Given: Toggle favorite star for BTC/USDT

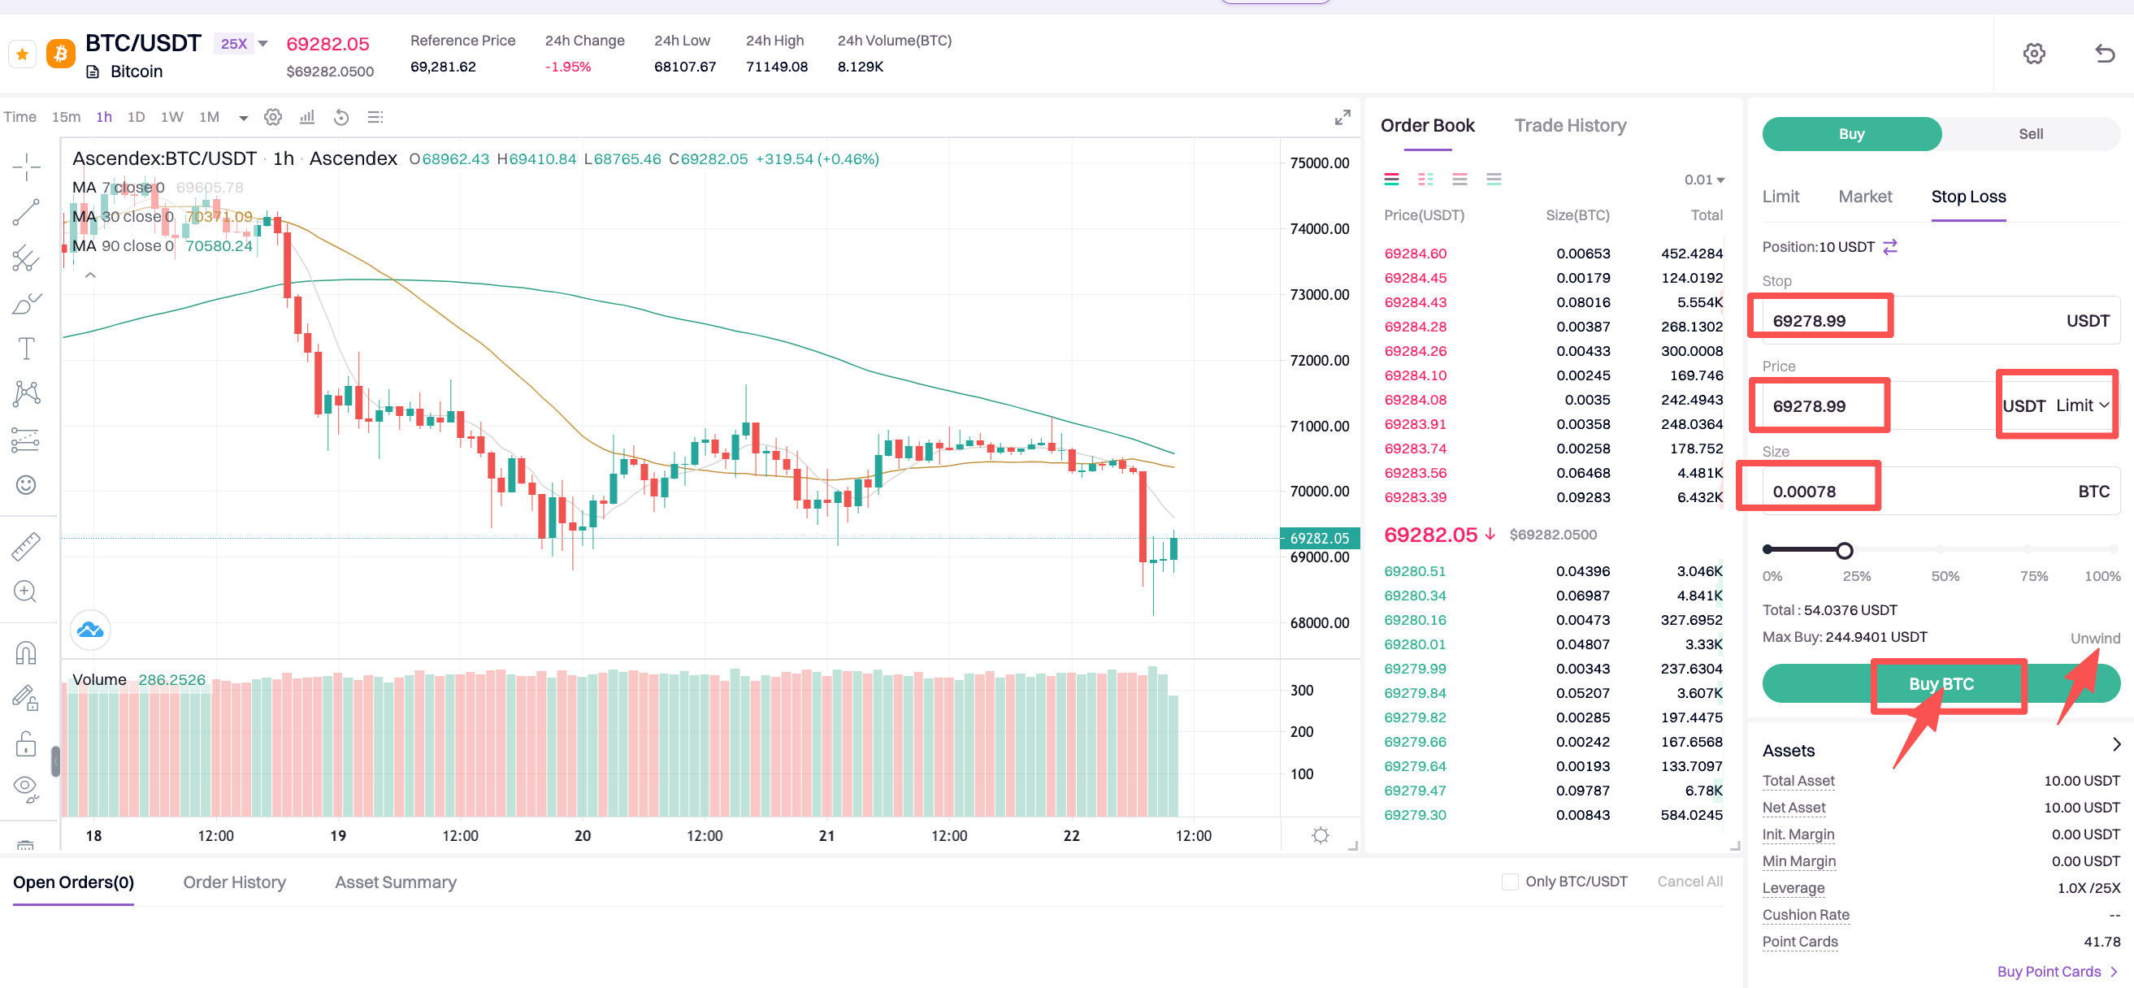Looking at the screenshot, I should (x=23, y=54).
